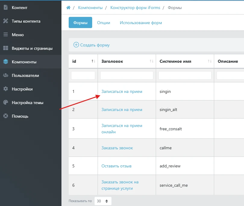Viewport: 244px width, 206px height.
Task: Click the Контент document icon in sidebar
Action: (x=5, y=8)
